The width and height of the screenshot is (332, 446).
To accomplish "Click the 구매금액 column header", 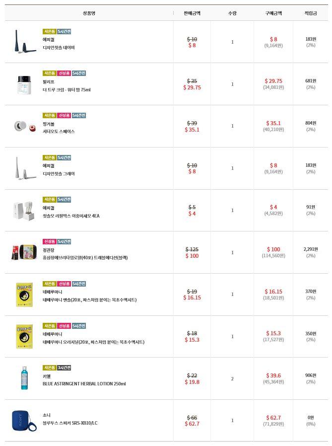I will click(x=273, y=13).
